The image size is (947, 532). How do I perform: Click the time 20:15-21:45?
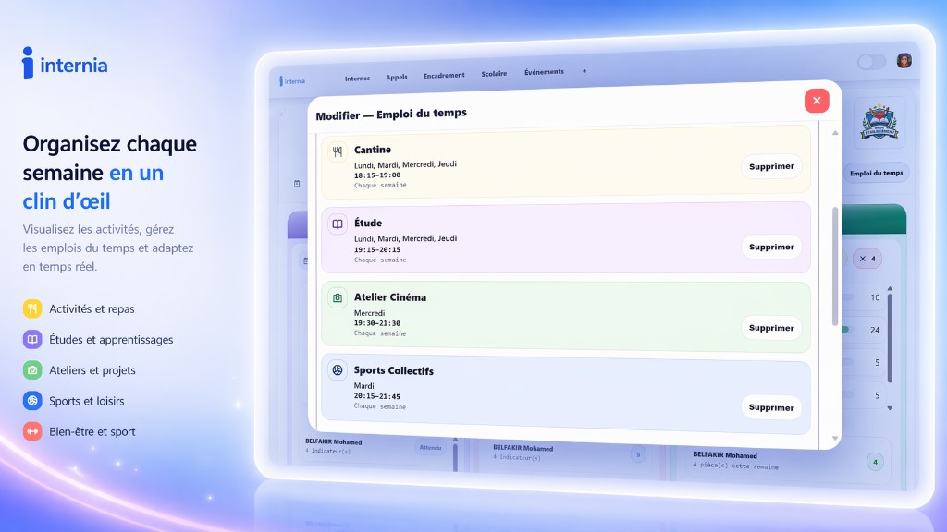pyautogui.click(x=377, y=396)
